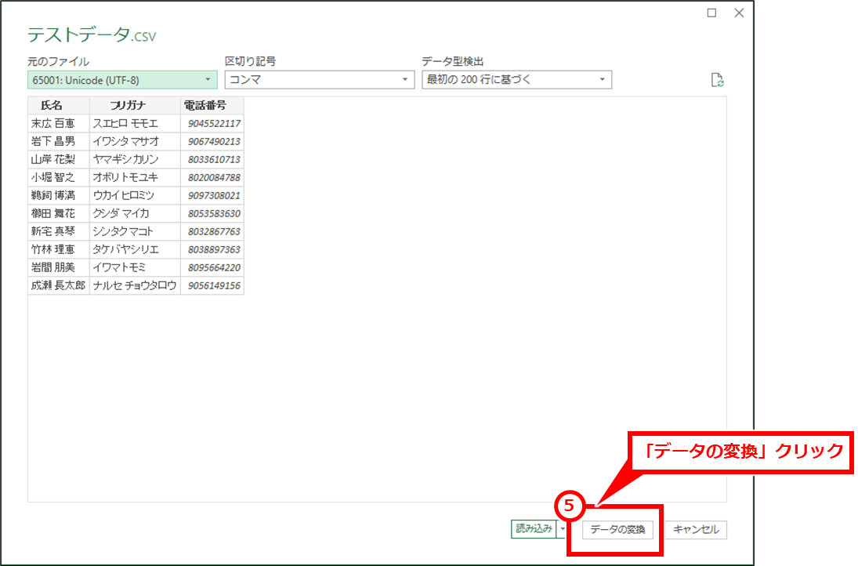This screenshot has height=566, width=858.
Task: Select the フリガナ column header
Action: pos(135,106)
